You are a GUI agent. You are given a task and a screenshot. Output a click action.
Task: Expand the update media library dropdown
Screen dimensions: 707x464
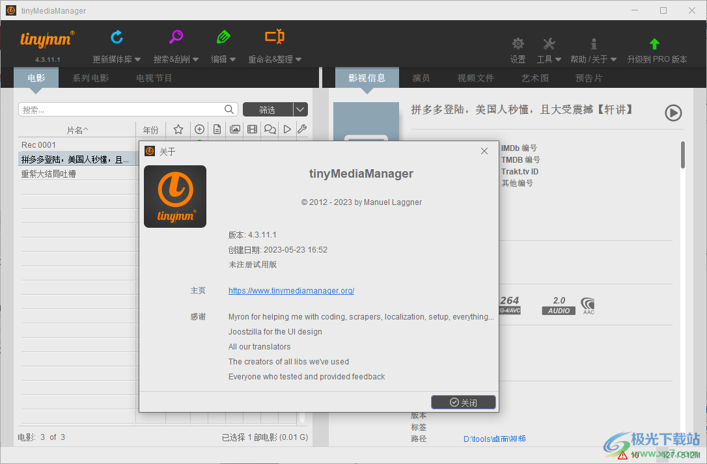click(x=137, y=59)
